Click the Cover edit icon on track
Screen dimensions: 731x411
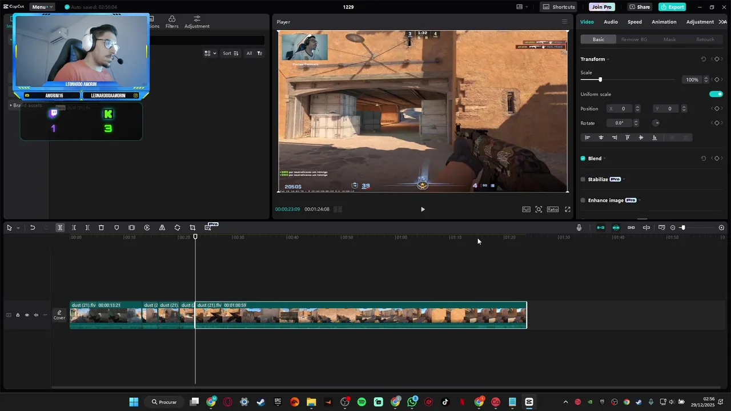(x=59, y=315)
